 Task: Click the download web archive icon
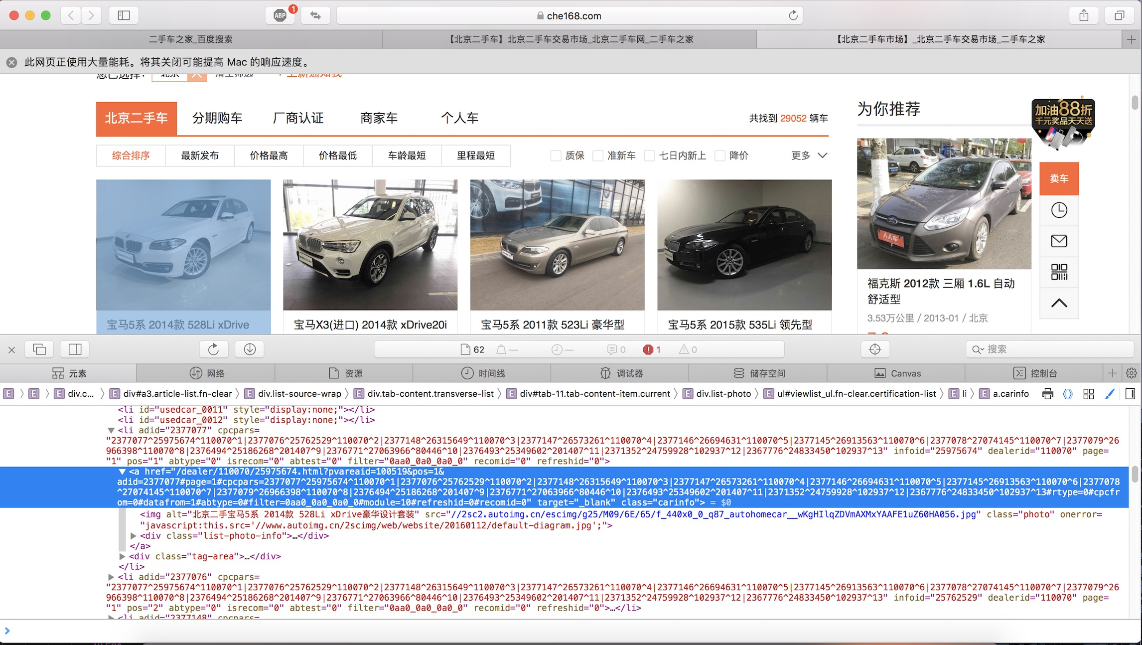coord(250,349)
